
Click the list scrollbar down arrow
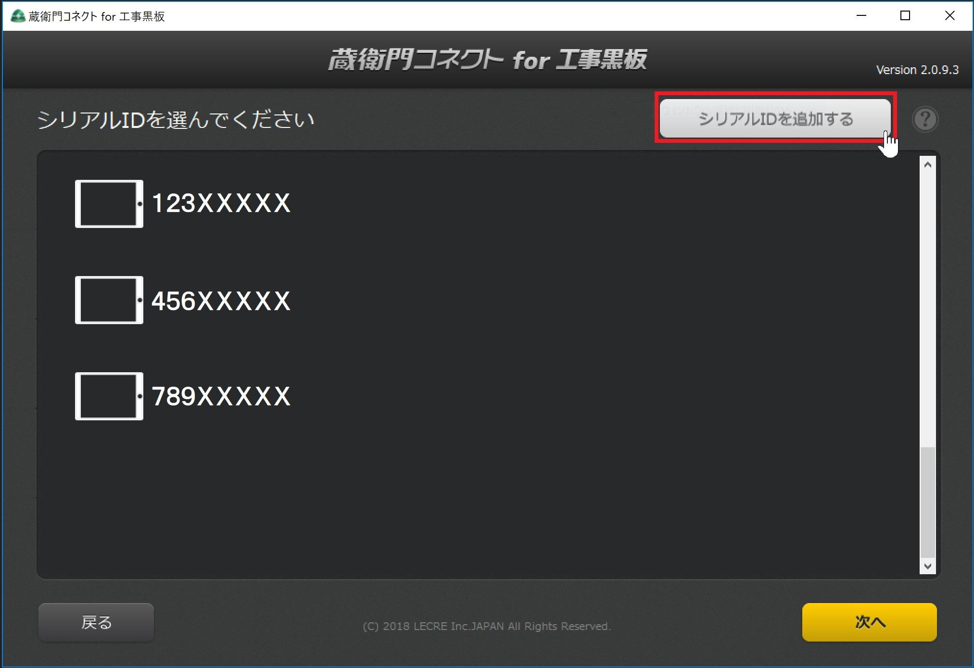pyautogui.click(x=928, y=566)
